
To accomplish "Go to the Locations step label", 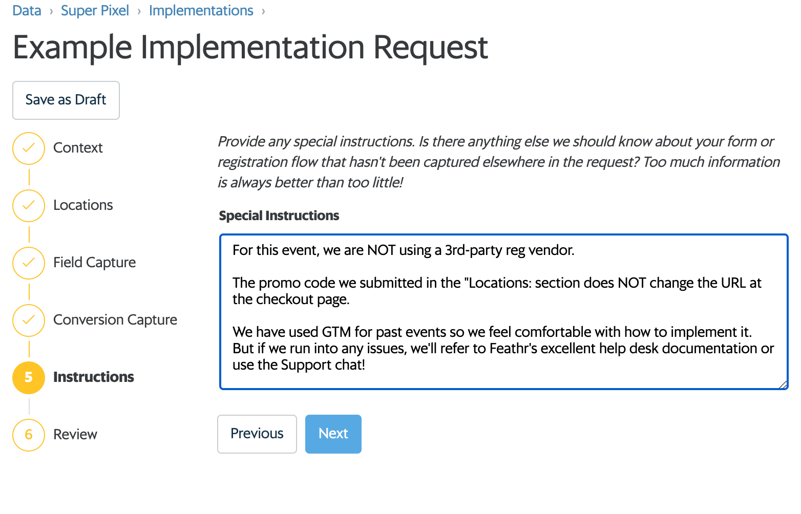I will pos(83,205).
